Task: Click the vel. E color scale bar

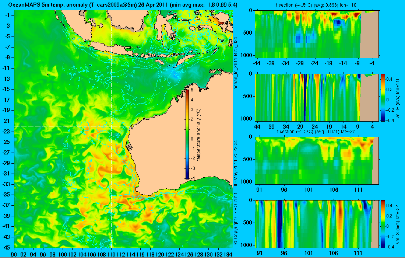Action: [383, 97]
